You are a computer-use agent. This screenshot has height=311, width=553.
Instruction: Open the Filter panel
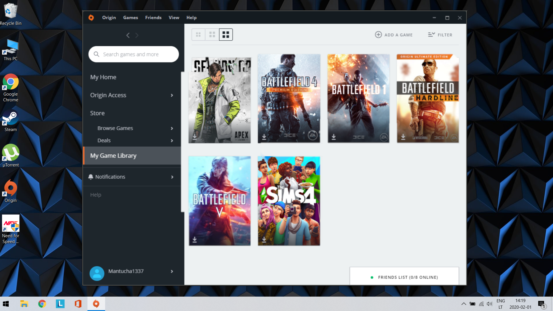pyautogui.click(x=440, y=35)
